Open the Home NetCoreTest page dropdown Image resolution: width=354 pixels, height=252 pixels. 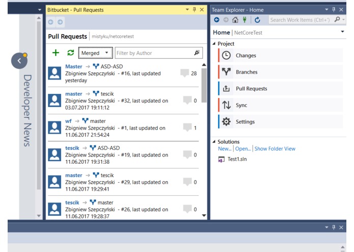coord(342,32)
